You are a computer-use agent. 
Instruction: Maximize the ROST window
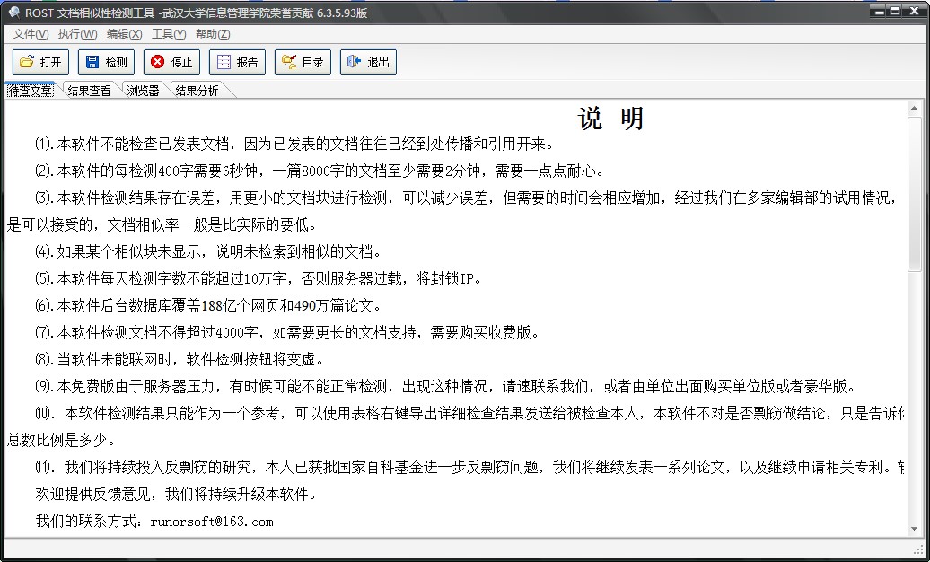(x=894, y=11)
